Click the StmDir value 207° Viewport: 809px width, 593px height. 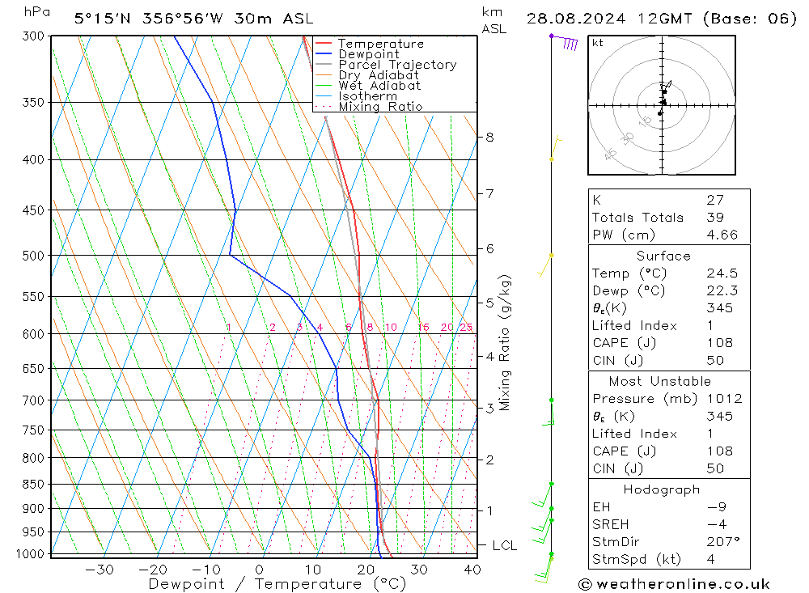(723, 542)
